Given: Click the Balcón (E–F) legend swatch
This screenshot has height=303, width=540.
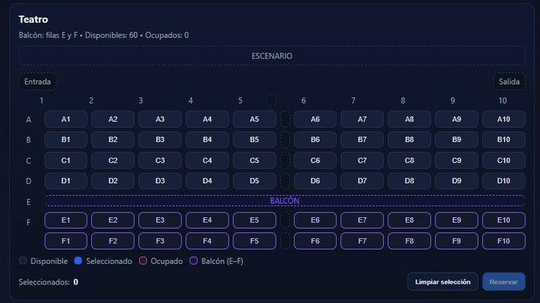Looking at the screenshot, I should [x=193, y=261].
